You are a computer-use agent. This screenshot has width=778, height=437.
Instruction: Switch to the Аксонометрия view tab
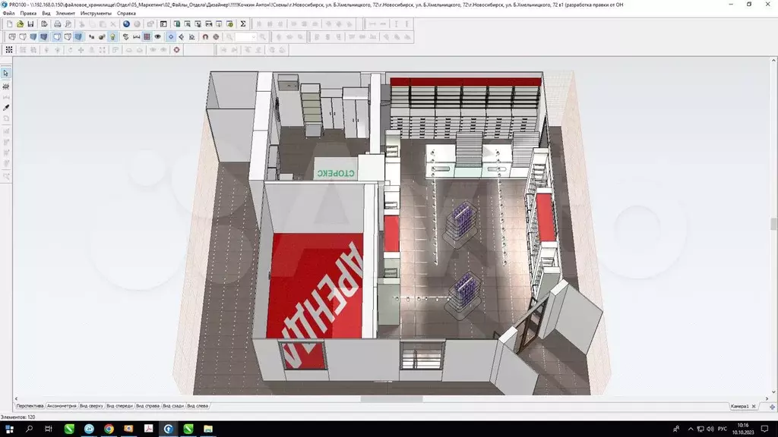[62, 407]
